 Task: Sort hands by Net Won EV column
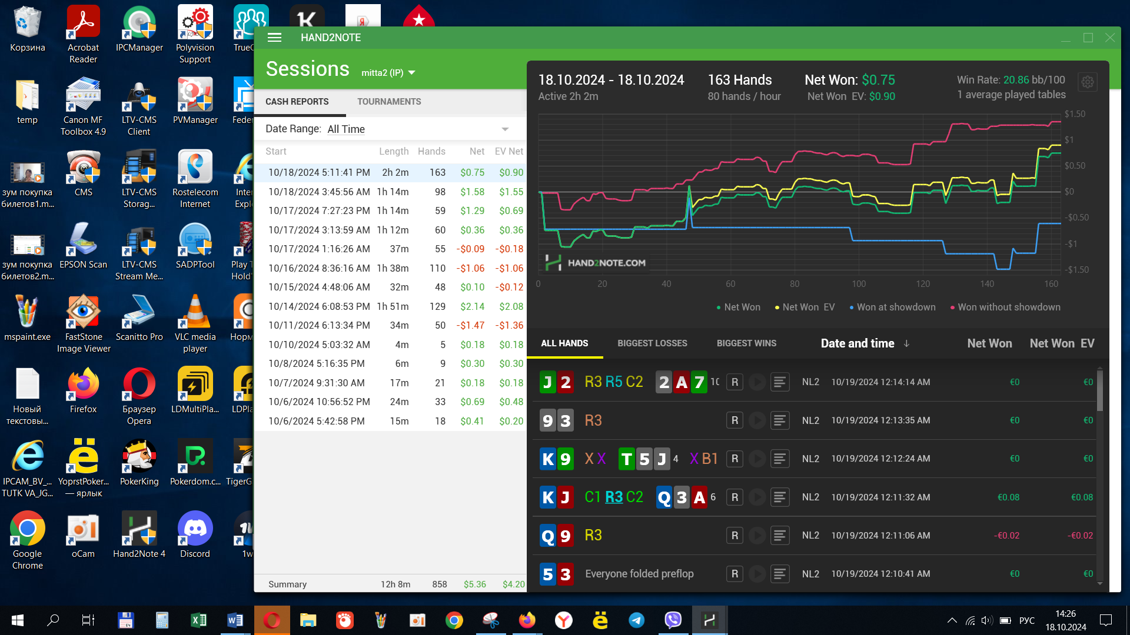(x=1062, y=343)
